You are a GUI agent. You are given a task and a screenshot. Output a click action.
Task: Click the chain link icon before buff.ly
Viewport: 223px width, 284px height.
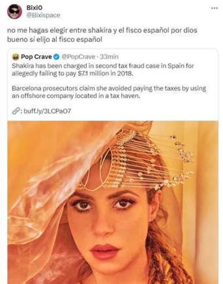pyautogui.click(x=16, y=111)
